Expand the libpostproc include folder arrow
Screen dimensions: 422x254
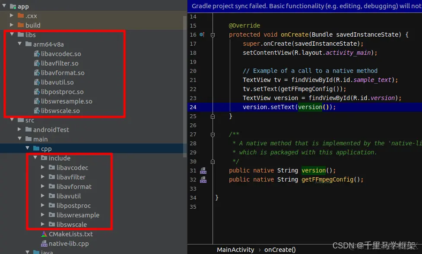click(42, 205)
